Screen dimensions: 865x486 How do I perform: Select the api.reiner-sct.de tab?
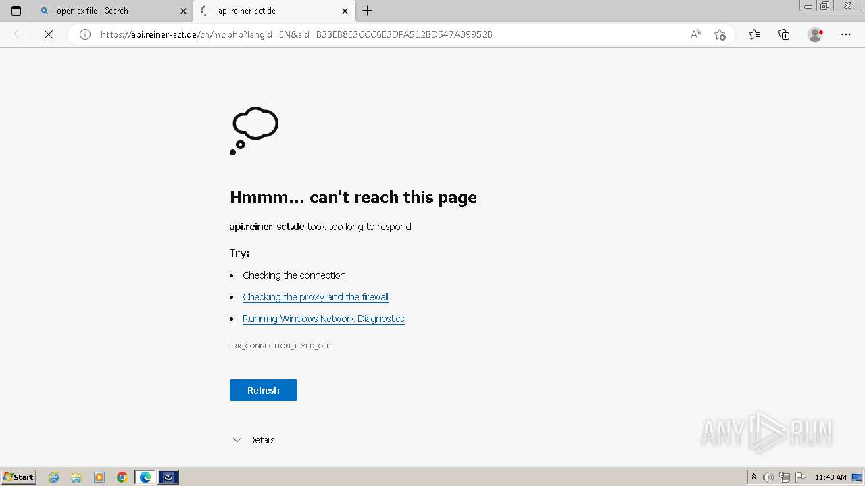pyautogui.click(x=274, y=11)
